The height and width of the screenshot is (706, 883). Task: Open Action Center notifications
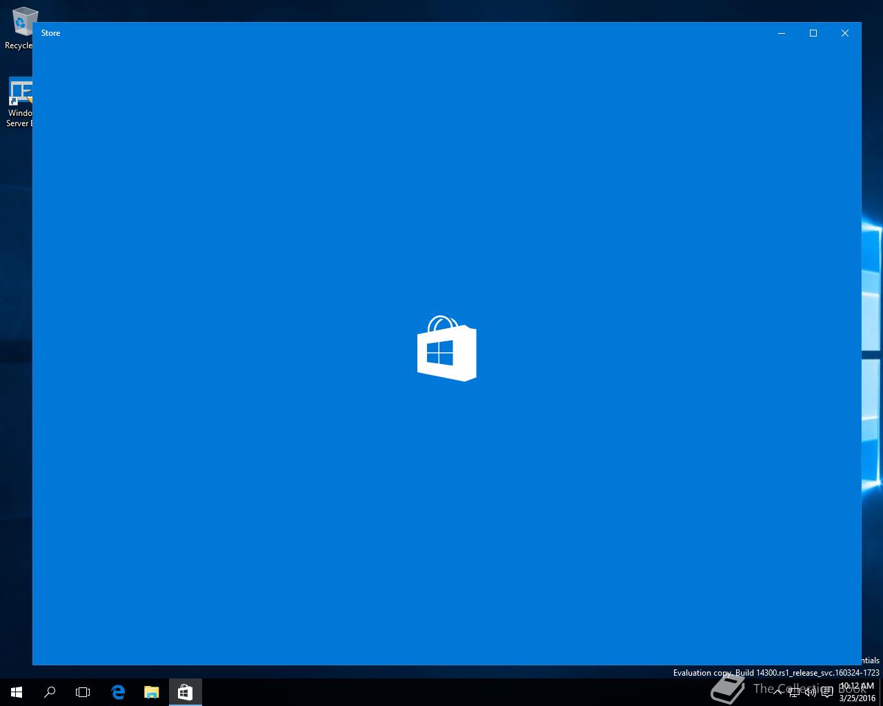click(x=827, y=692)
